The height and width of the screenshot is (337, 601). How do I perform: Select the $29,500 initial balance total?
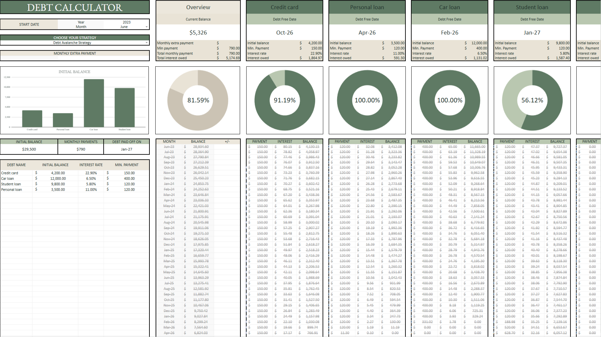click(x=29, y=149)
